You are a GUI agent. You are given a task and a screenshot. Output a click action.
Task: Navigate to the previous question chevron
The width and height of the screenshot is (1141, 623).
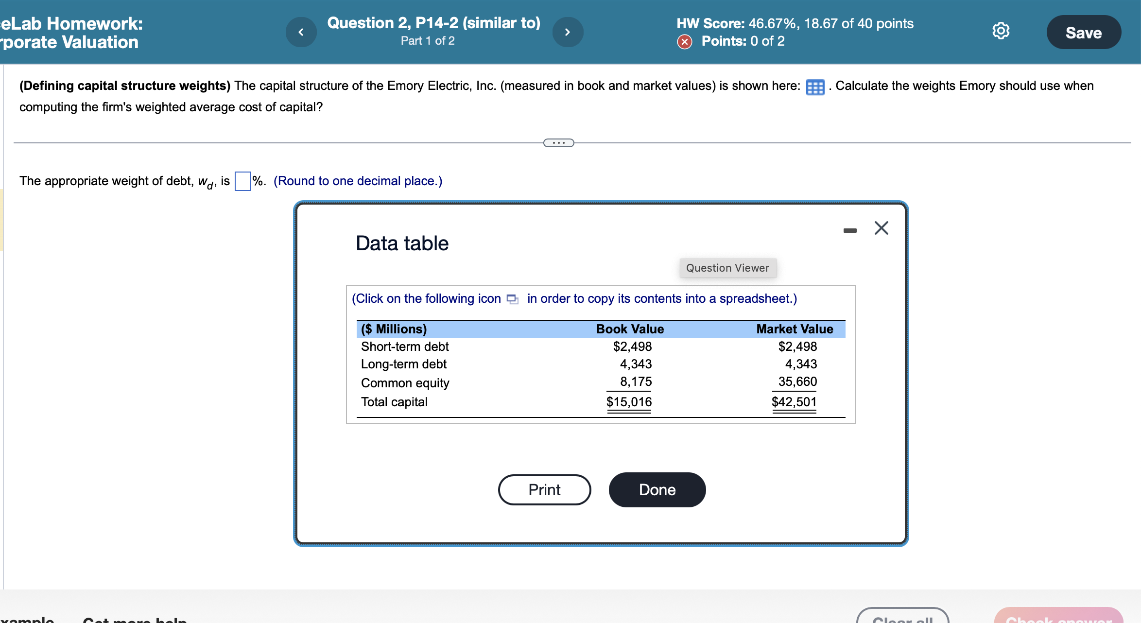(x=301, y=32)
